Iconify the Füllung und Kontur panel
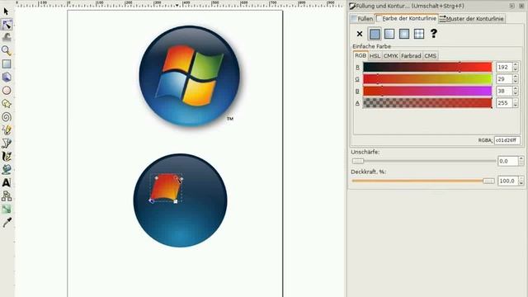This screenshot has width=528, height=297. [x=511, y=6]
